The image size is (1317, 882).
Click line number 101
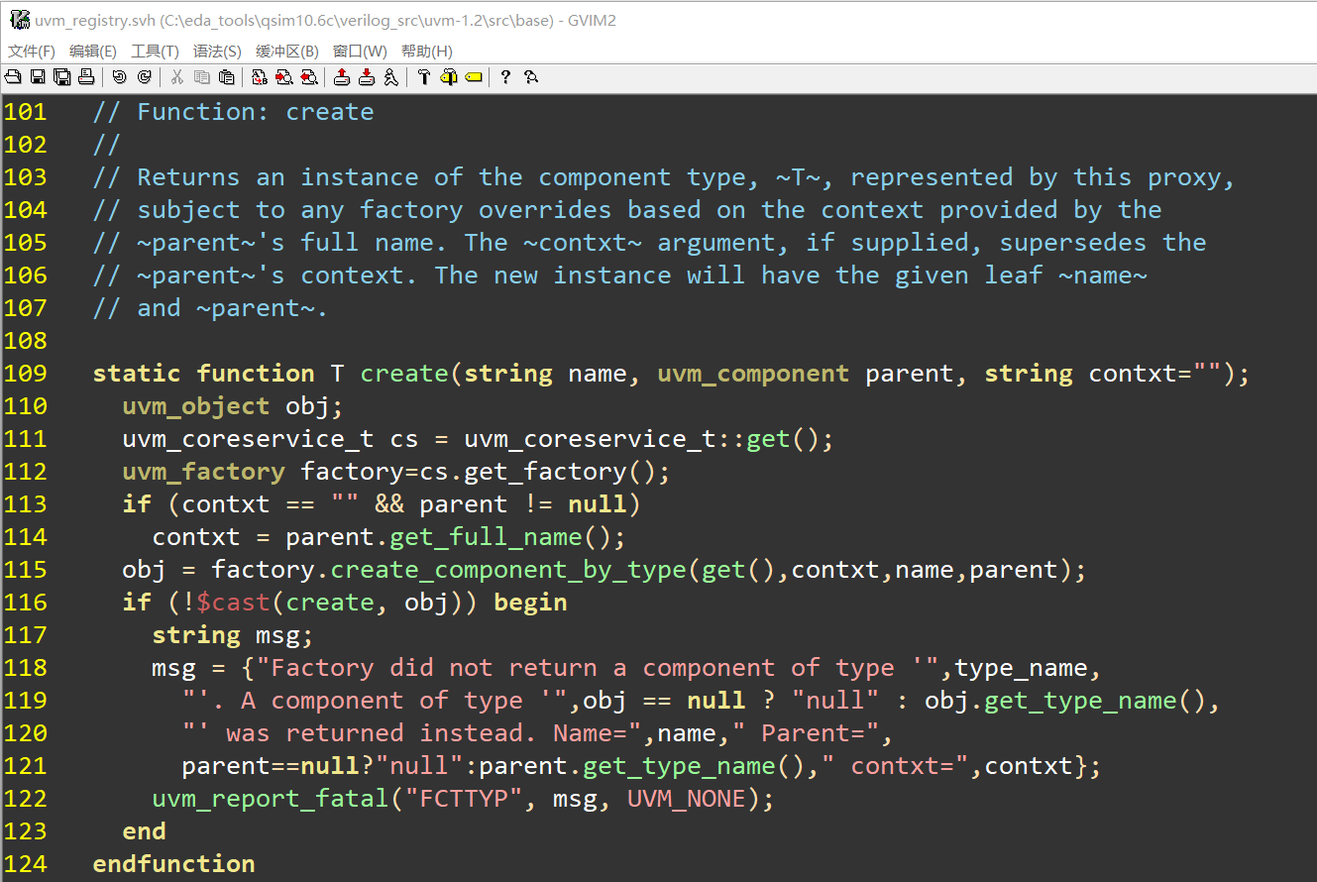(x=26, y=112)
